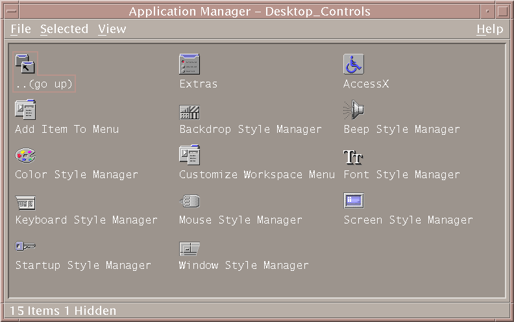Open the Selected menu
Image resolution: width=514 pixels, height=322 pixels.
[x=64, y=29]
